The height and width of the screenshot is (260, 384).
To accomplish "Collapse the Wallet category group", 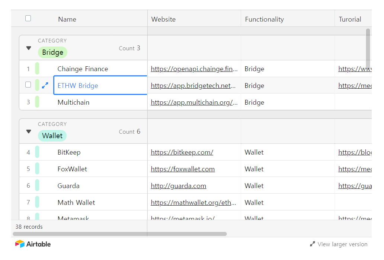I will click(x=29, y=131).
